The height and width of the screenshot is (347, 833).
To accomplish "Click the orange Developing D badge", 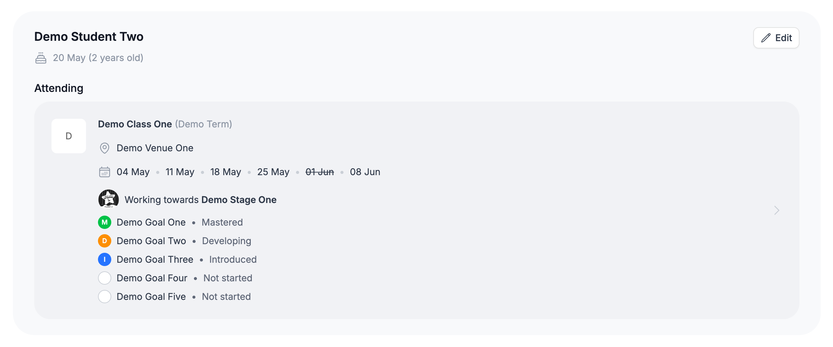I will 105,241.
